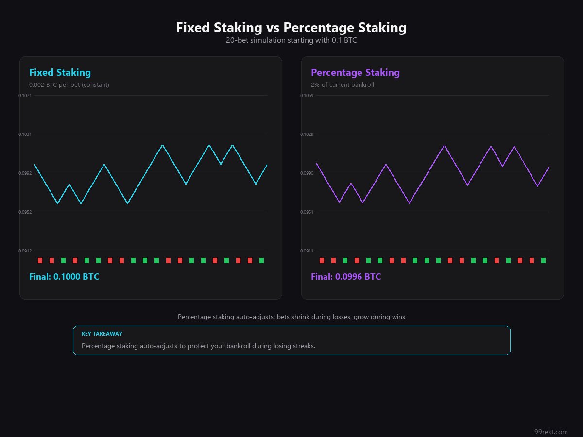Switch to the Fixed Staking panel header

[x=60, y=72]
